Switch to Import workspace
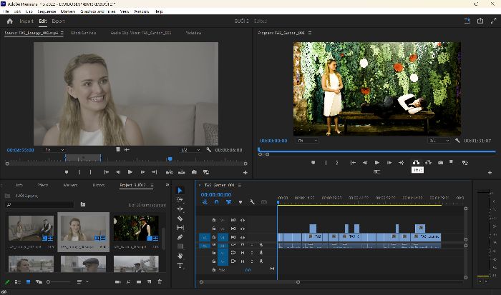The height and width of the screenshot is (295, 501). 26,21
